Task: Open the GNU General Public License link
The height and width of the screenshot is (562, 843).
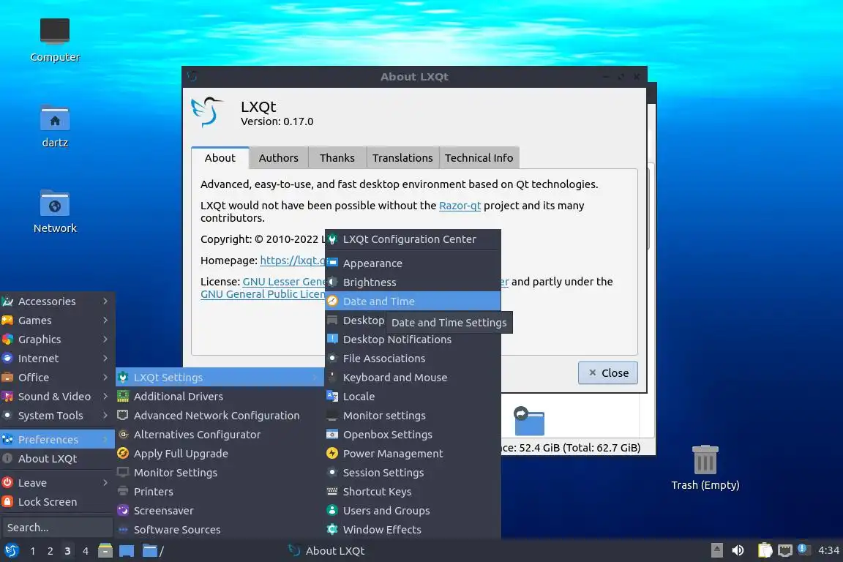Action: (x=263, y=294)
